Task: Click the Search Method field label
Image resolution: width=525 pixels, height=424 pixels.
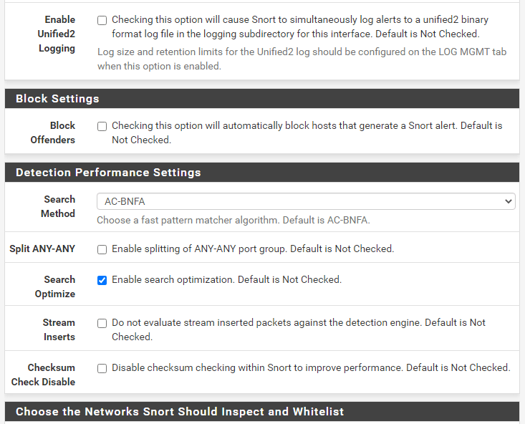Action: click(x=58, y=206)
